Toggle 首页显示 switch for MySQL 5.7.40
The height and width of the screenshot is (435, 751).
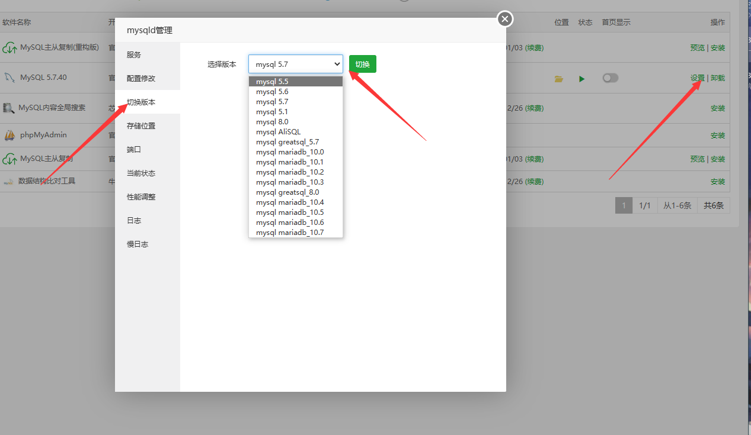pyautogui.click(x=610, y=78)
